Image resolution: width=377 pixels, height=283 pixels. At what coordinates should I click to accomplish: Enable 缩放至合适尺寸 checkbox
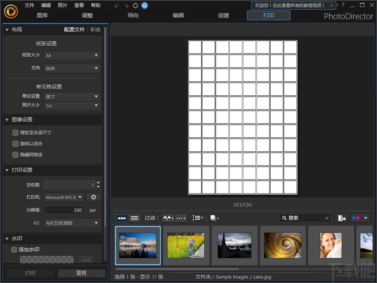tap(15, 132)
